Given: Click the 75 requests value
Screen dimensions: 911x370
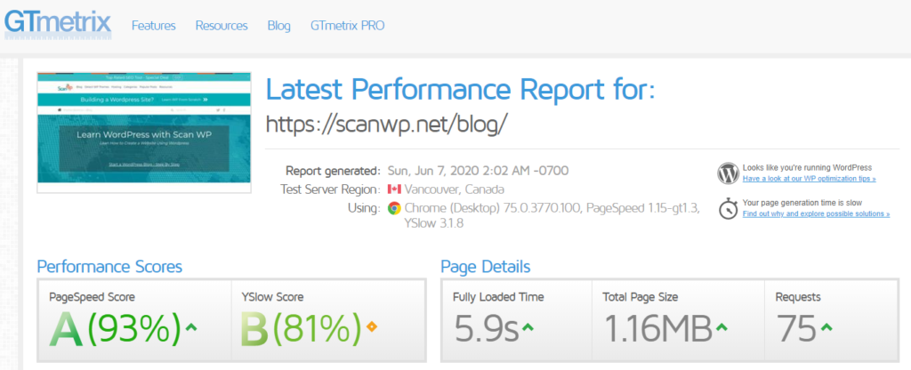Looking at the screenshot, I should [x=796, y=329].
